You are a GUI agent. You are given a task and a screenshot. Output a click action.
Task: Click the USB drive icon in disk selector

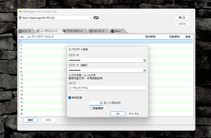click(20, 18)
